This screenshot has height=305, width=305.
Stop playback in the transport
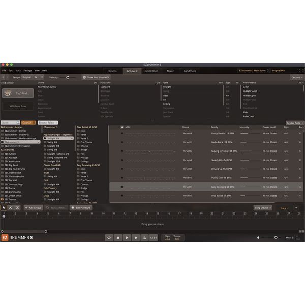[118, 238]
